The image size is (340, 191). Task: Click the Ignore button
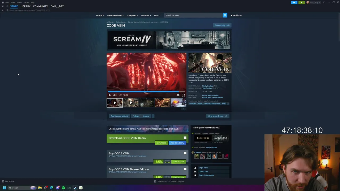point(146,116)
